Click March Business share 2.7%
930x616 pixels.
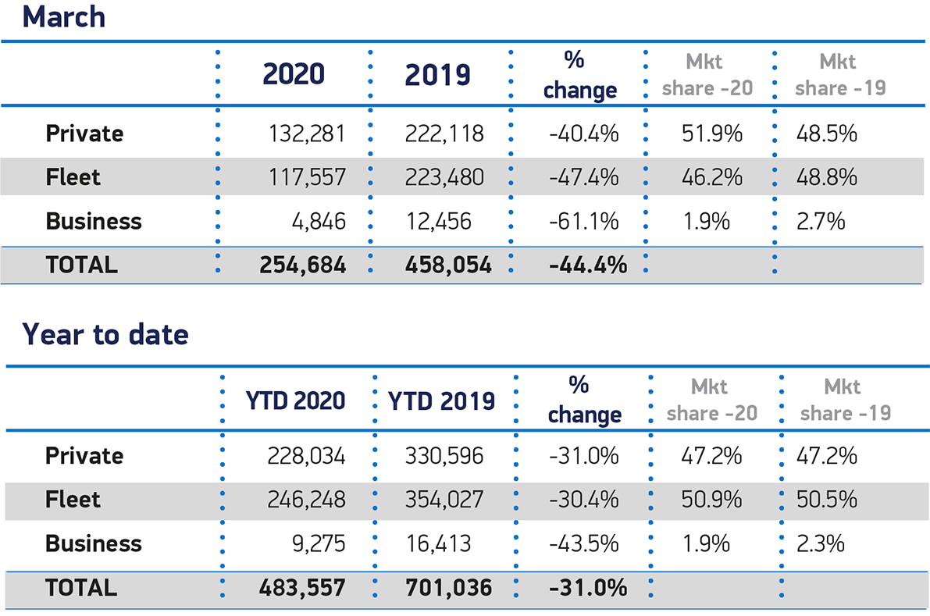click(x=821, y=222)
